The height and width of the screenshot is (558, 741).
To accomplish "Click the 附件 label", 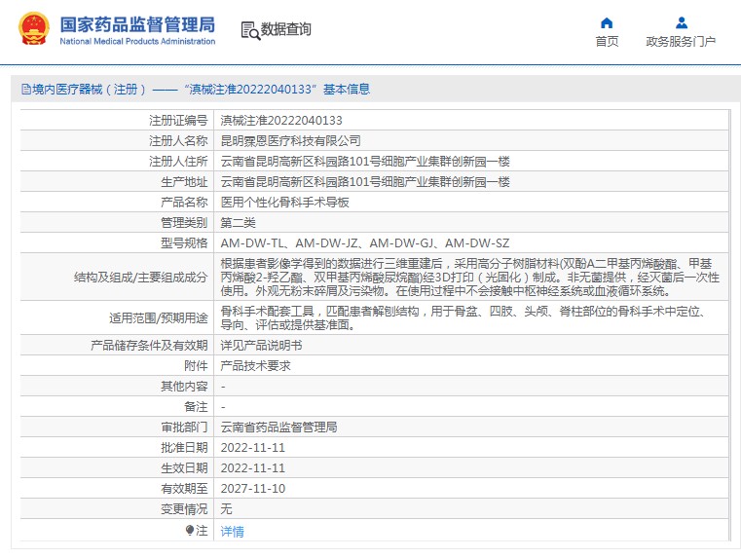I will pyautogui.click(x=196, y=366).
